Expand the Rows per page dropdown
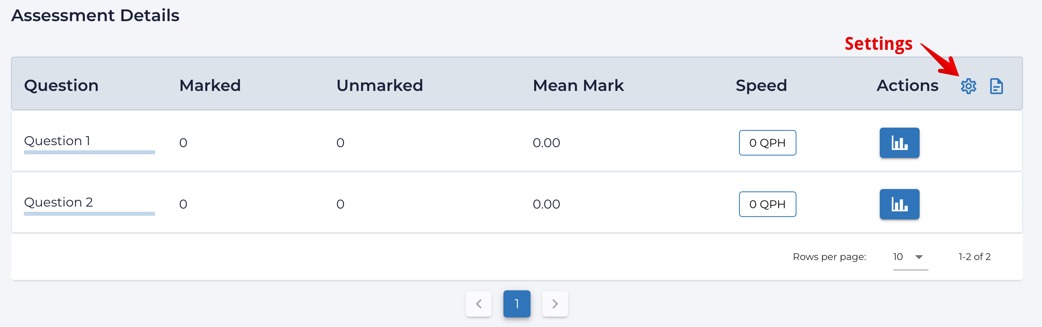Image resolution: width=1042 pixels, height=327 pixels. 910,257
